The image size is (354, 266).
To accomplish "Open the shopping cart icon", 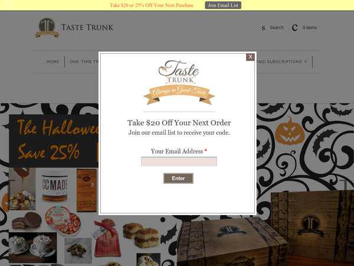I will tap(294, 28).
